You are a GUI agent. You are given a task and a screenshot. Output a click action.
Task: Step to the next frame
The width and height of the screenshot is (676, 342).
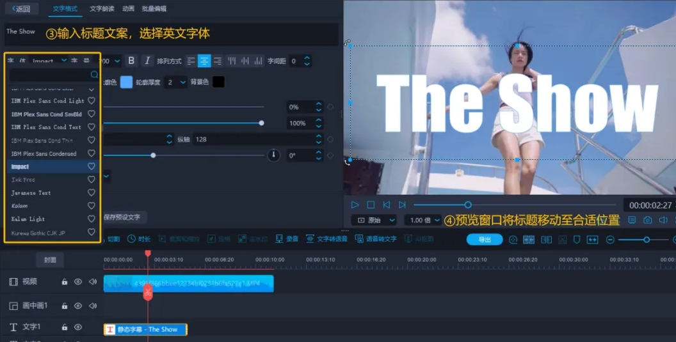[x=402, y=205]
